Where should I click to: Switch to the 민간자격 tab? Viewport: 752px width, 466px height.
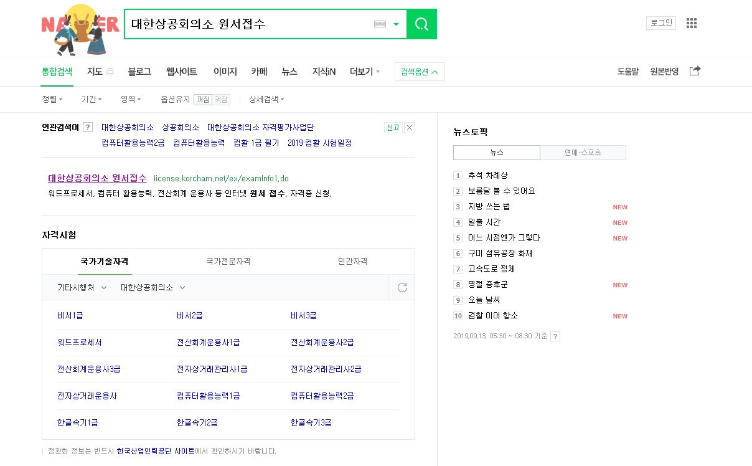coord(352,261)
